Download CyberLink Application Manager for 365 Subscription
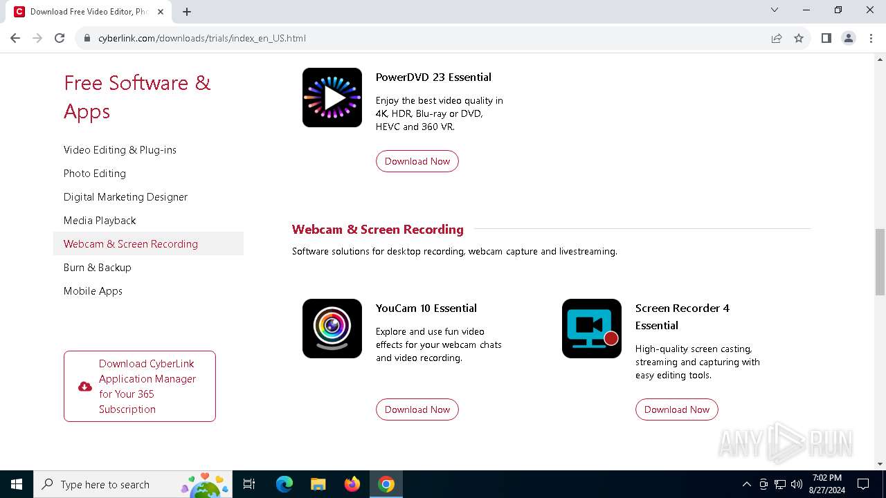886x498 pixels. [140, 386]
